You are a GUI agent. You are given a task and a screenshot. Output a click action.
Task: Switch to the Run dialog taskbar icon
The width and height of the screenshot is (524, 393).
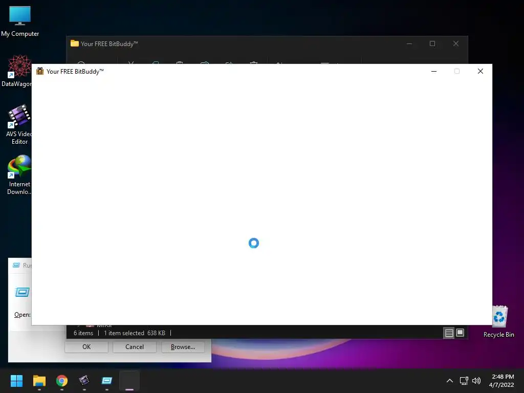pyautogui.click(x=107, y=381)
